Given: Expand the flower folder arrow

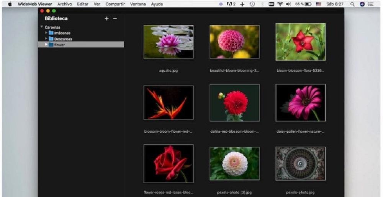Looking at the screenshot, I should click(x=46, y=45).
